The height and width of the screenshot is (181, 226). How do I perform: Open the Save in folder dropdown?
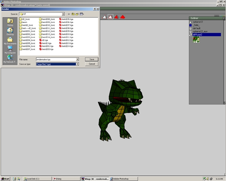(x=63, y=14)
